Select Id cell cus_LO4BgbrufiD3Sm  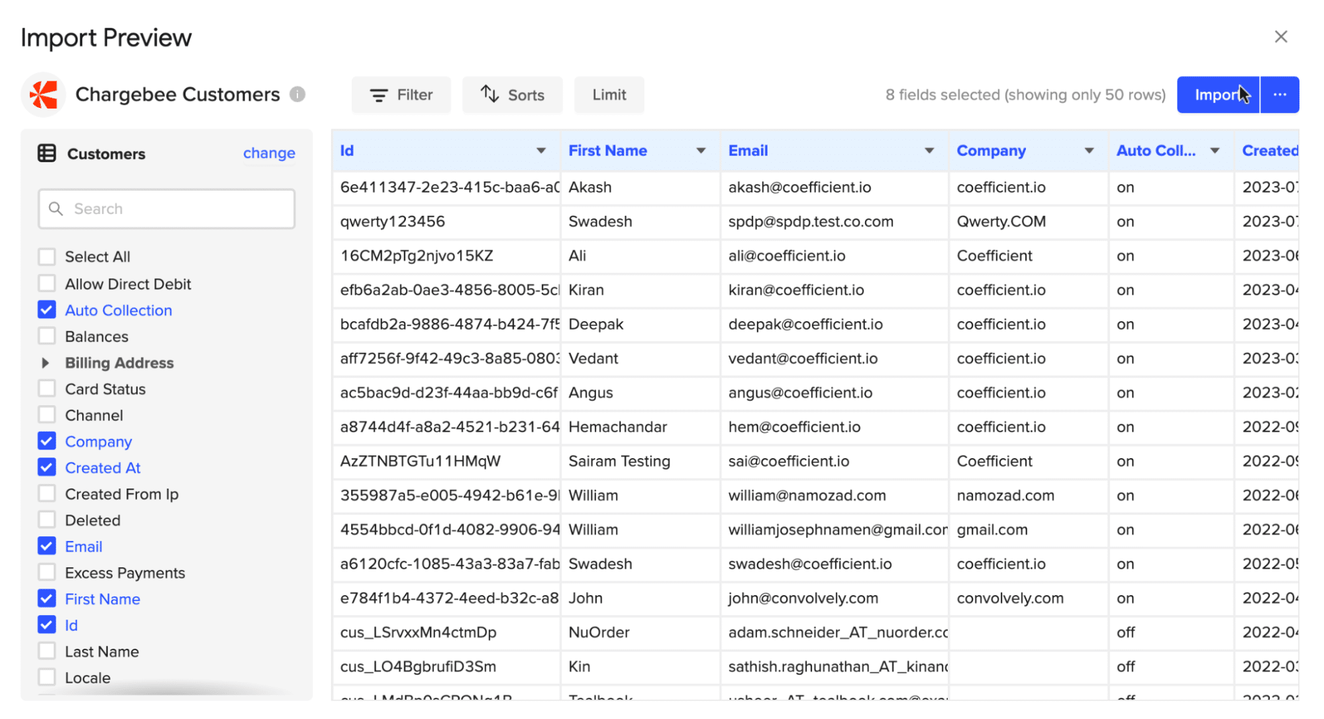coord(446,667)
